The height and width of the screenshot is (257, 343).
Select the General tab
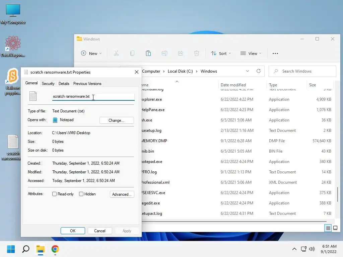click(x=31, y=83)
